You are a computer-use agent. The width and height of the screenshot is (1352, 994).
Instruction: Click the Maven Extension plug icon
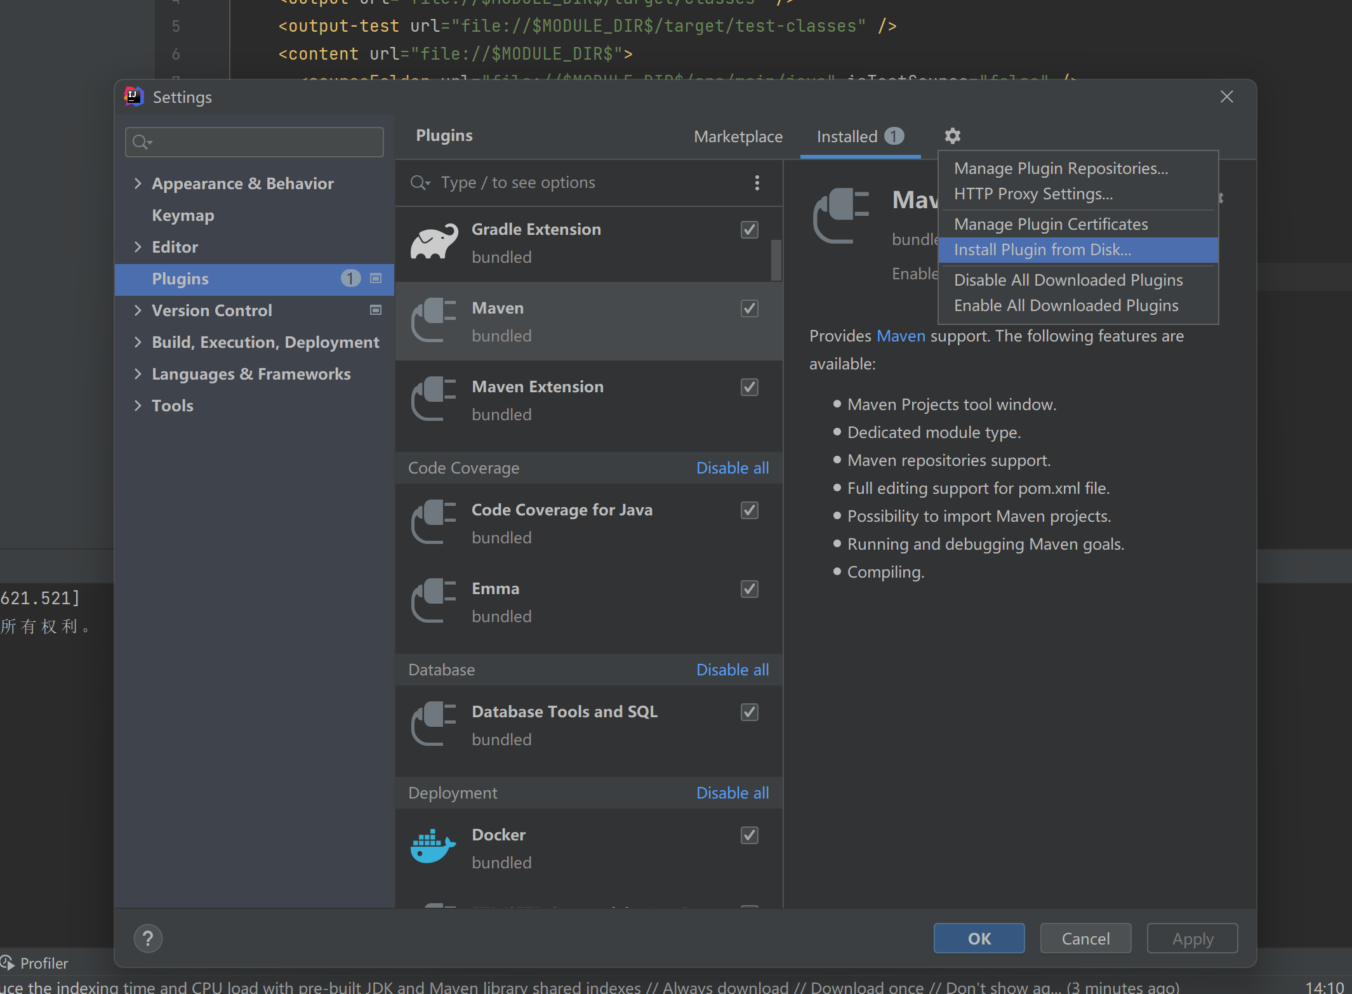point(434,399)
